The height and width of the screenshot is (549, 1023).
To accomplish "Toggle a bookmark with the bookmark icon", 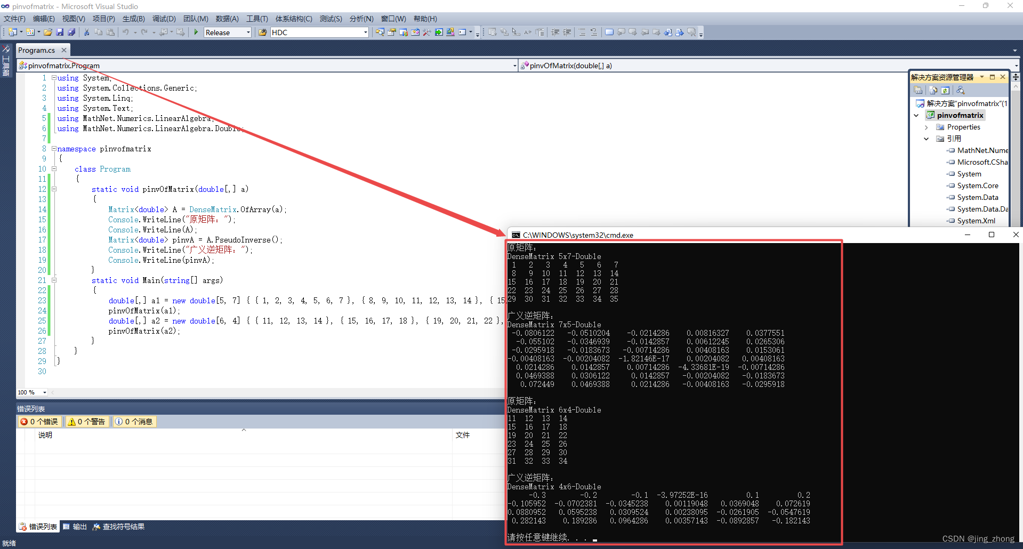I will [x=609, y=33].
